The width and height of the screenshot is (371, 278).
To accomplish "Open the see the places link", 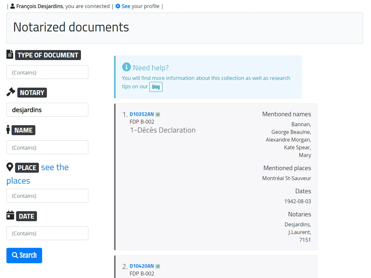I will click(55, 167).
